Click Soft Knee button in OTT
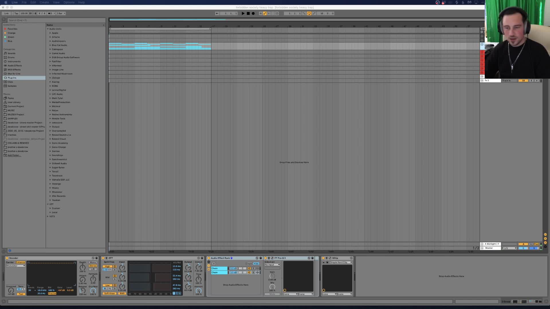This screenshot has width=550, height=309. (x=109, y=294)
